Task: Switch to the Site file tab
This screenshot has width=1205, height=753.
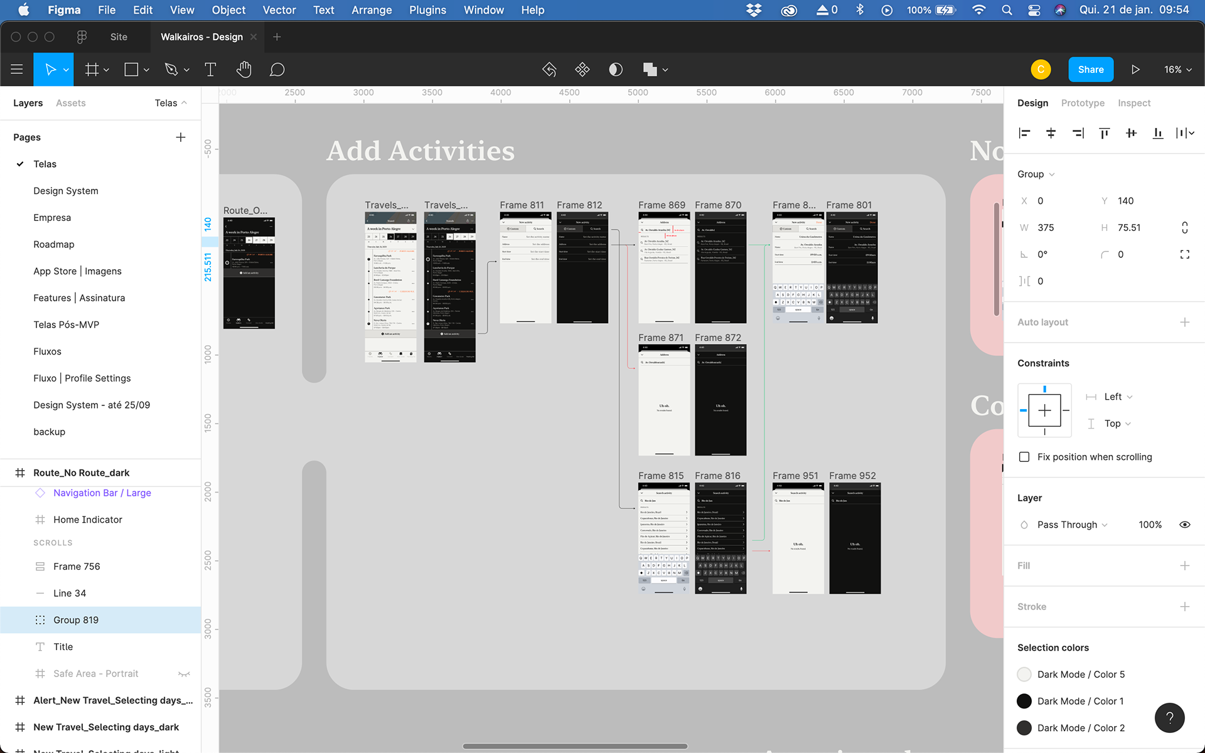Action: click(119, 37)
